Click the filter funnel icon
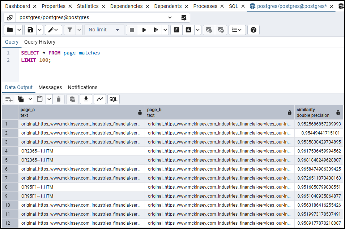 [70, 30]
